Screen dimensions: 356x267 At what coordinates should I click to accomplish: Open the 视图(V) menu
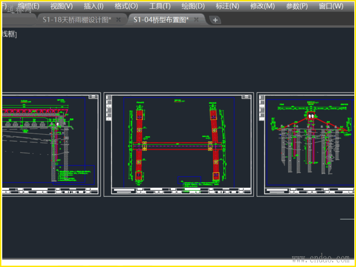(x=61, y=6)
